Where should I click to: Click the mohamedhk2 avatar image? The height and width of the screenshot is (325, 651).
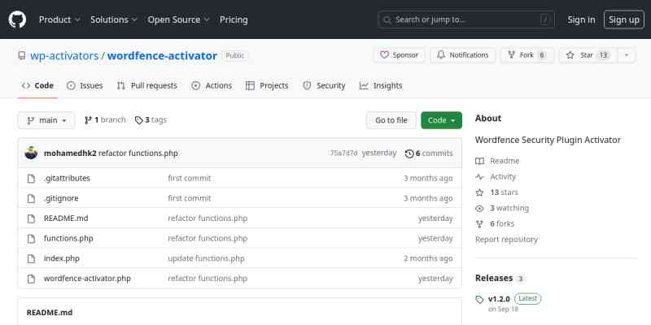[x=31, y=153]
